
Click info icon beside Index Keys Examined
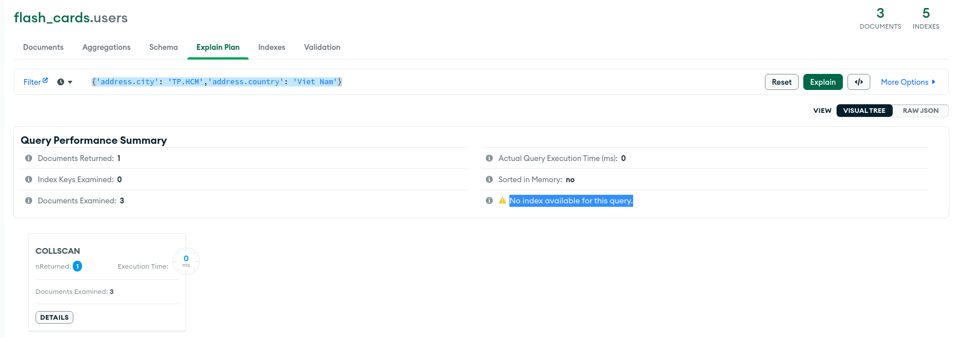coord(29,179)
